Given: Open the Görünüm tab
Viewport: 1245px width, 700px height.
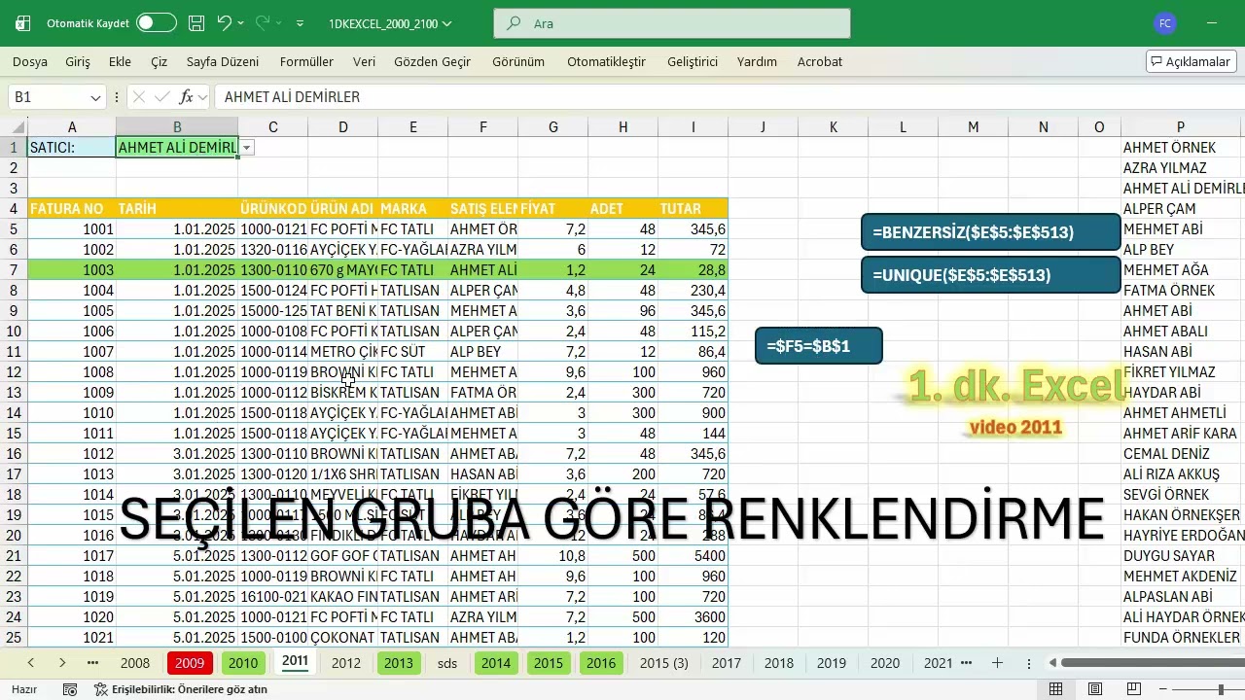Looking at the screenshot, I should tap(518, 61).
